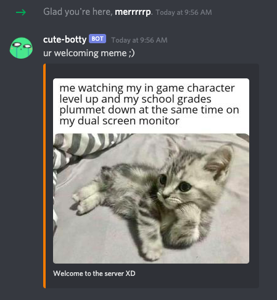Click the orange embed color bar
Image resolution: width=277 pixels, height=300 pixels.
point(44,176)
